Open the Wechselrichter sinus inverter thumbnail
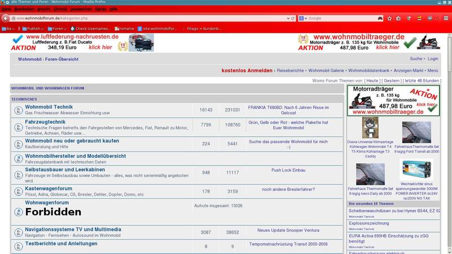Viewport: 452px width, 254px height. tap(416, 170)
